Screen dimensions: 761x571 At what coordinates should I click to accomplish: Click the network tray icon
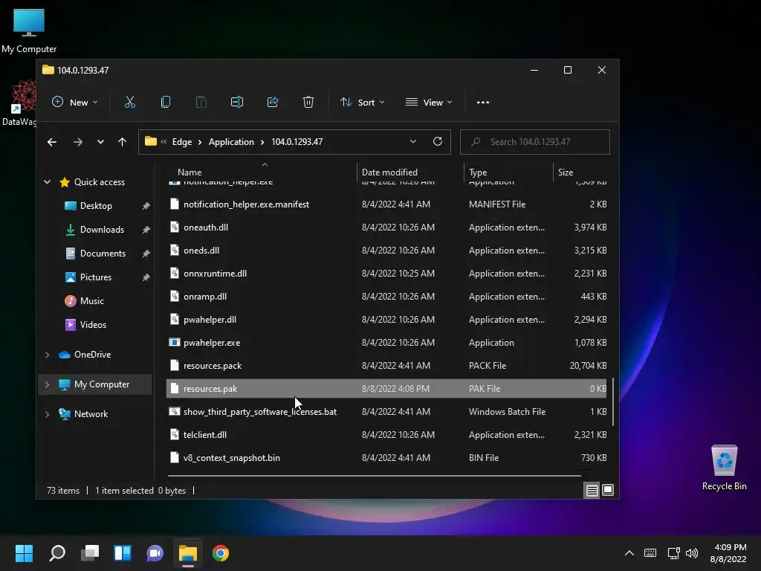click(673, 553)
